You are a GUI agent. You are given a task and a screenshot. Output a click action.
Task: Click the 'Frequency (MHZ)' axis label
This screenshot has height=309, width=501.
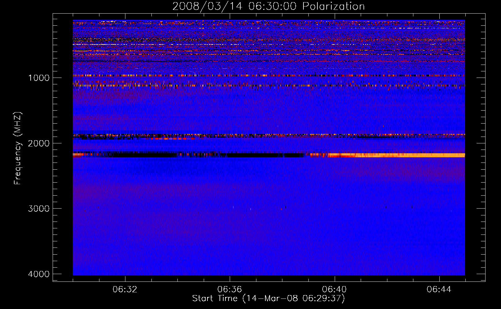click(18, 148)
